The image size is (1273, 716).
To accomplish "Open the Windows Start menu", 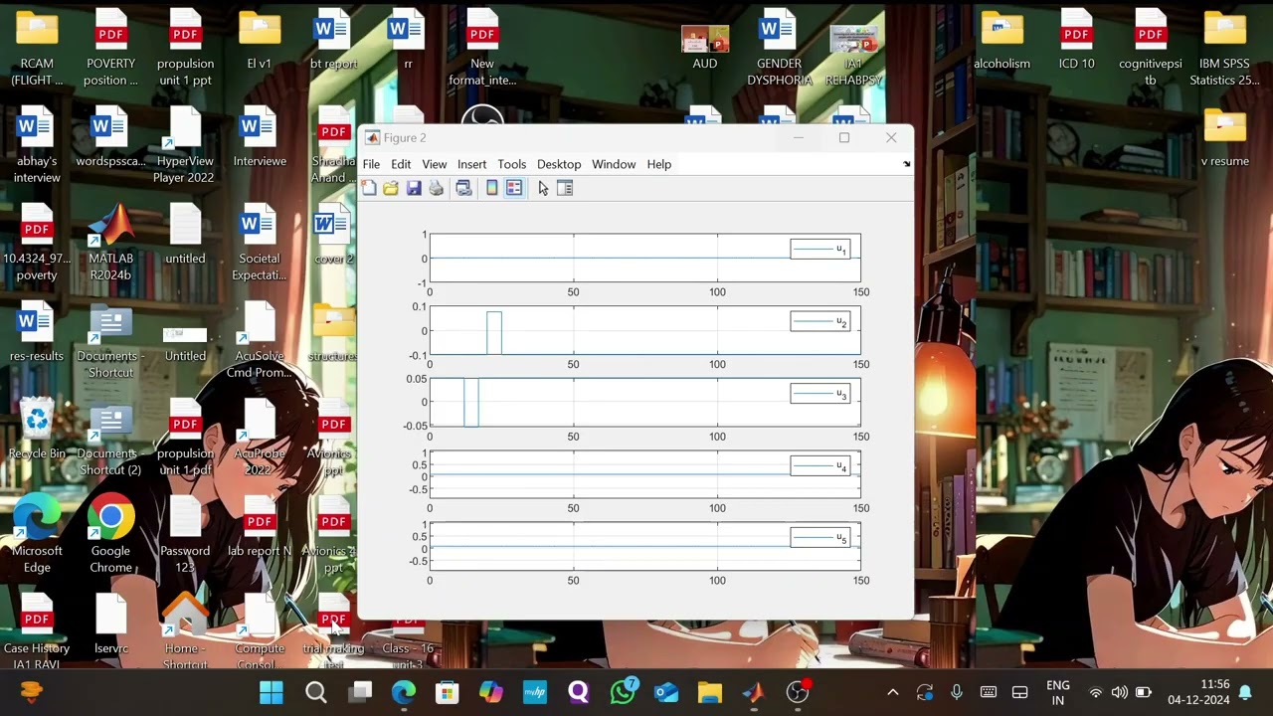I will (272, 692).
